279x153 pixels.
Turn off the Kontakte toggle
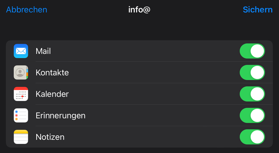(252, 73)
